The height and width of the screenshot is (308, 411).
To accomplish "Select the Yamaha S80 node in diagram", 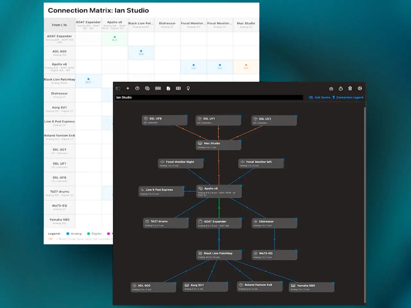I will coord(311,287).
